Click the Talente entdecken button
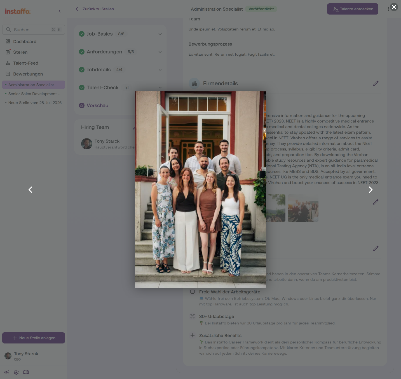This screenshot has width=401, height=379. 353,9
